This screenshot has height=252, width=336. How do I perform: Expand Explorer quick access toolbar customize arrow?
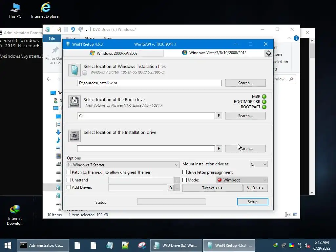86,30
